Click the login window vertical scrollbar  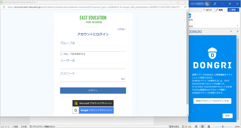(187, 58)
